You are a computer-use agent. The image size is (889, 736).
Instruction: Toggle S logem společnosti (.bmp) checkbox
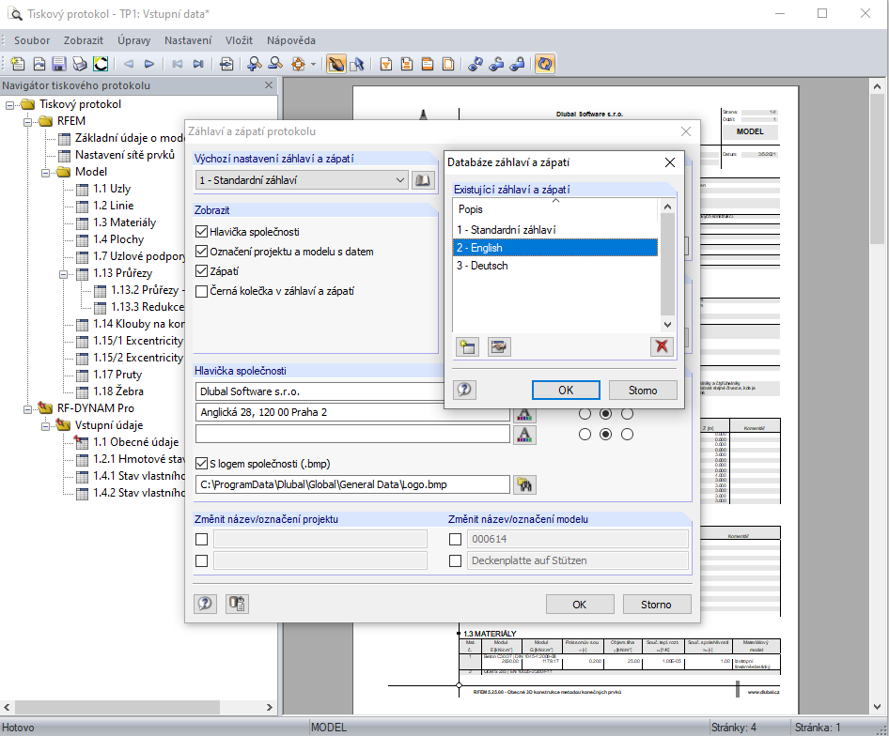coord(201,464)
